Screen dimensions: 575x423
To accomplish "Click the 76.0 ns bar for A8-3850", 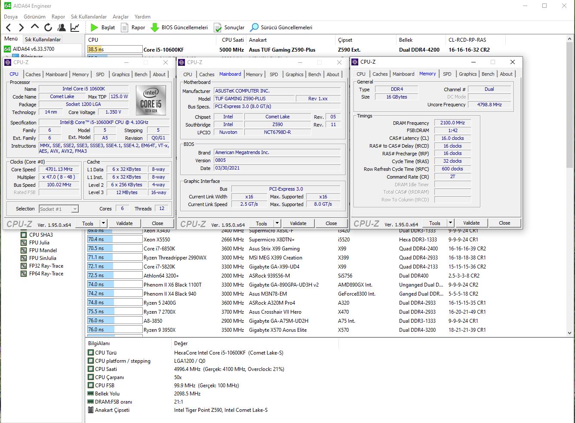I will [x=115, y=321].
